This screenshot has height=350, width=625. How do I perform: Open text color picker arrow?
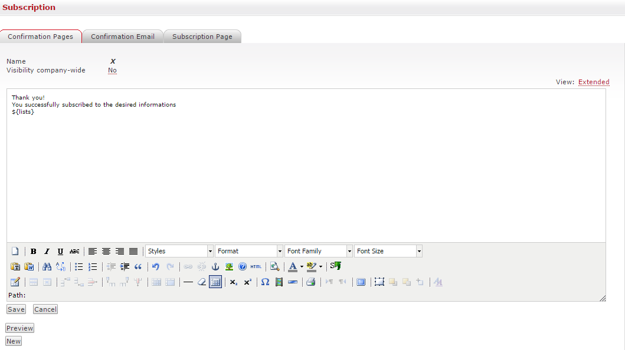pyautogui.click(x=302, y=267)
